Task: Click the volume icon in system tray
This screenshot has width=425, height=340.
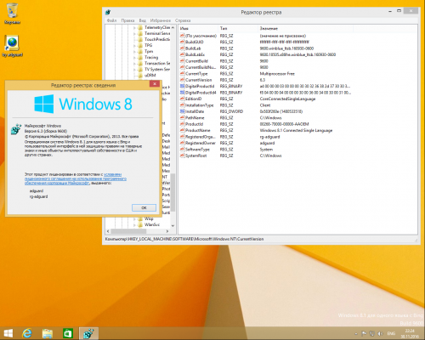Action: coord(381,333)
